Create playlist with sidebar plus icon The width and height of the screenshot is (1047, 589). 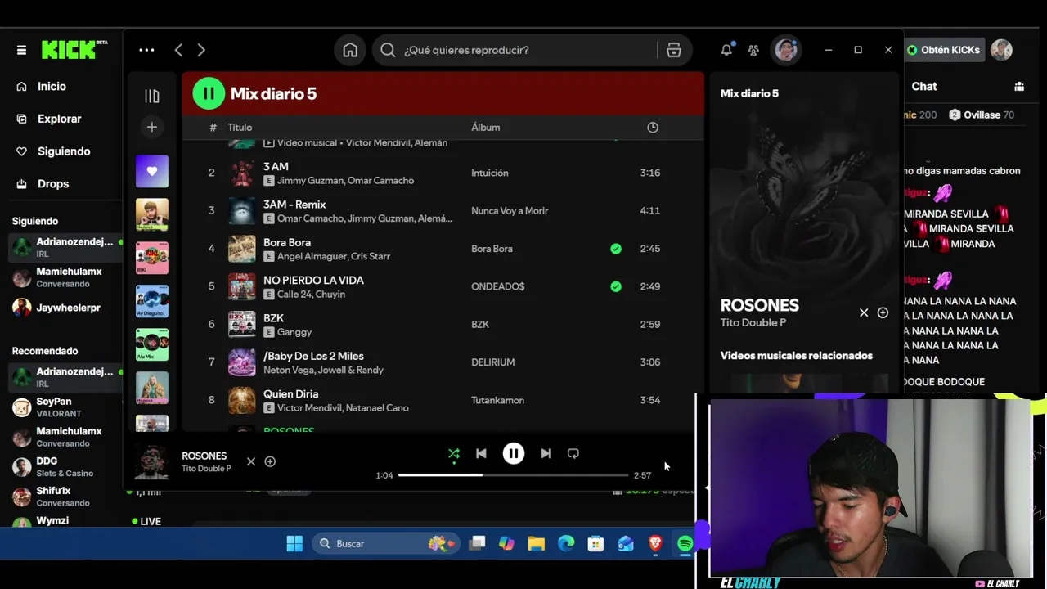[x=151, y=127]
